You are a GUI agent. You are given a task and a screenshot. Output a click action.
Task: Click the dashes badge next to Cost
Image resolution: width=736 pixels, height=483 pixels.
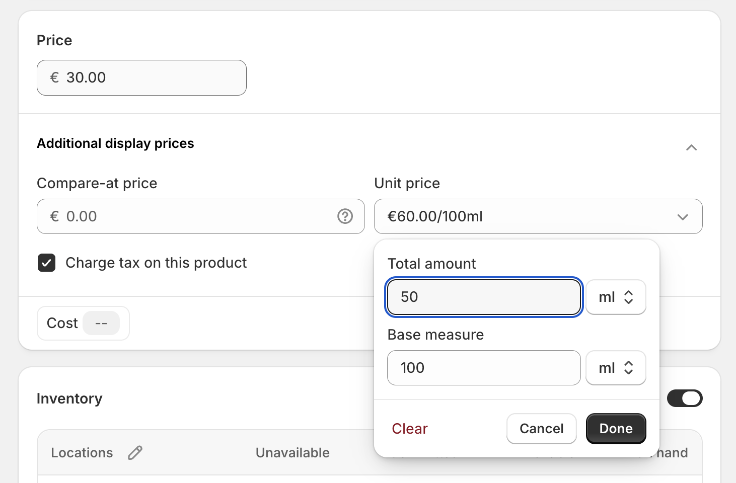[x=102, y=323]
